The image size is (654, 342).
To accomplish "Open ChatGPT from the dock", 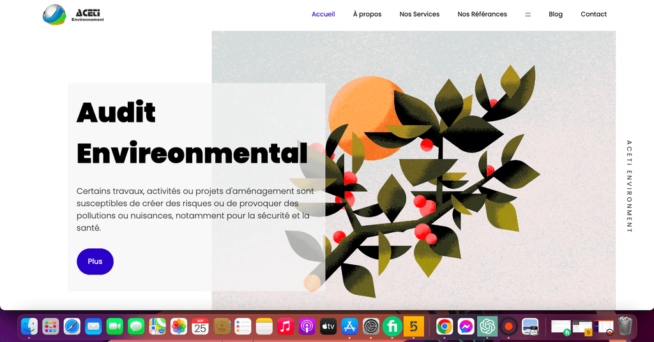I will pos(487,327).
